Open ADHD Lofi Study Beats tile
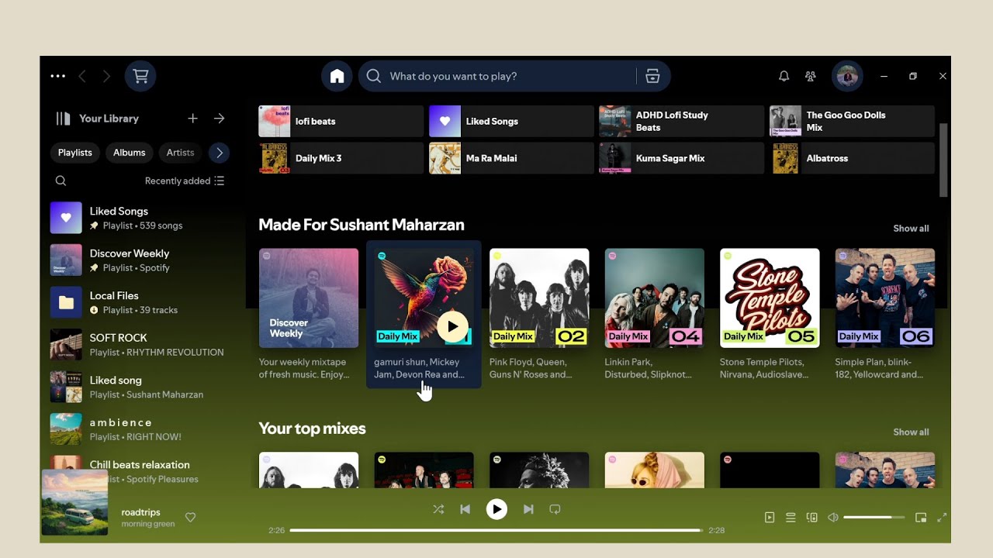993x558 pixels. (x=682, y=122)
